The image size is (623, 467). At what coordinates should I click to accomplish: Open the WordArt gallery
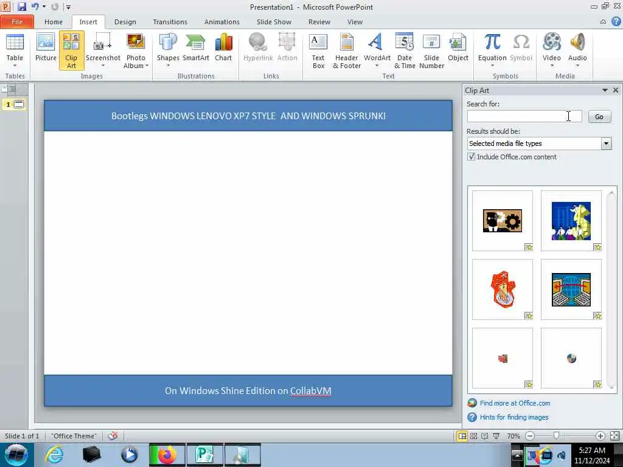coord(377,50)
